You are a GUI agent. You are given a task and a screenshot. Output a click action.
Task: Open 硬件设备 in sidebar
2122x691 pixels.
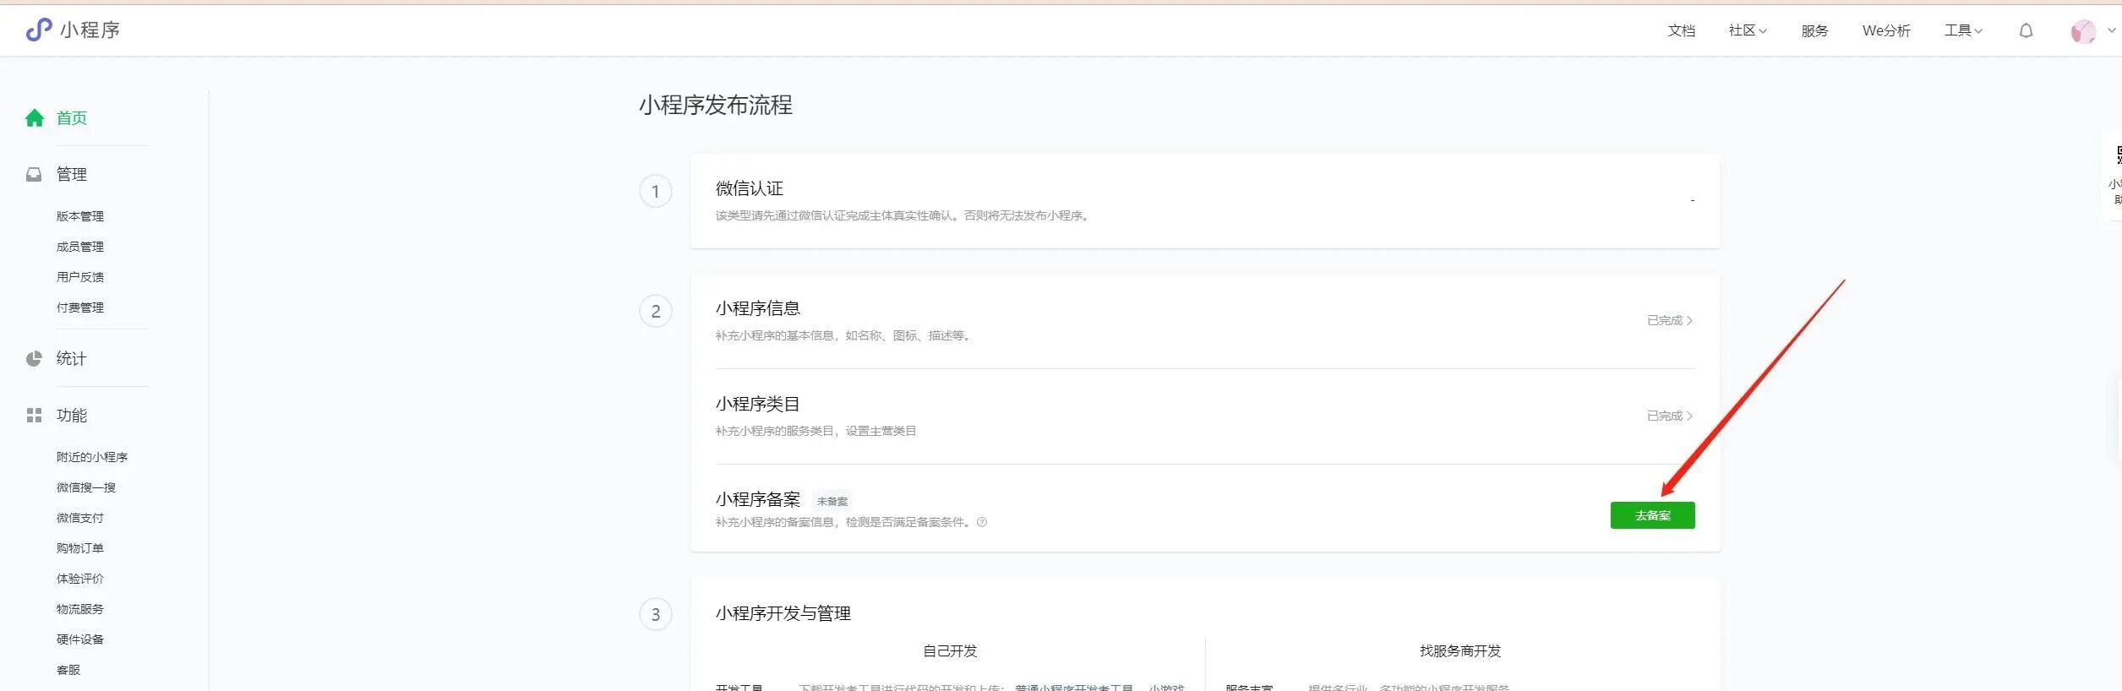pyautogui.click(x=80, y=639)
